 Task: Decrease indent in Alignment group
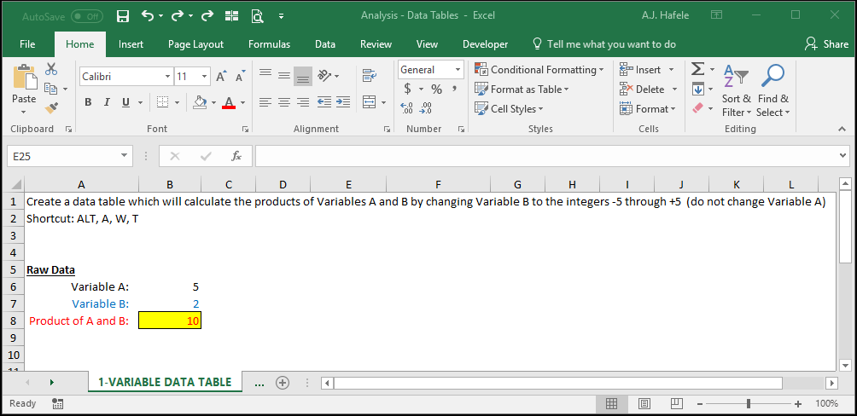[x=324, y=101]
